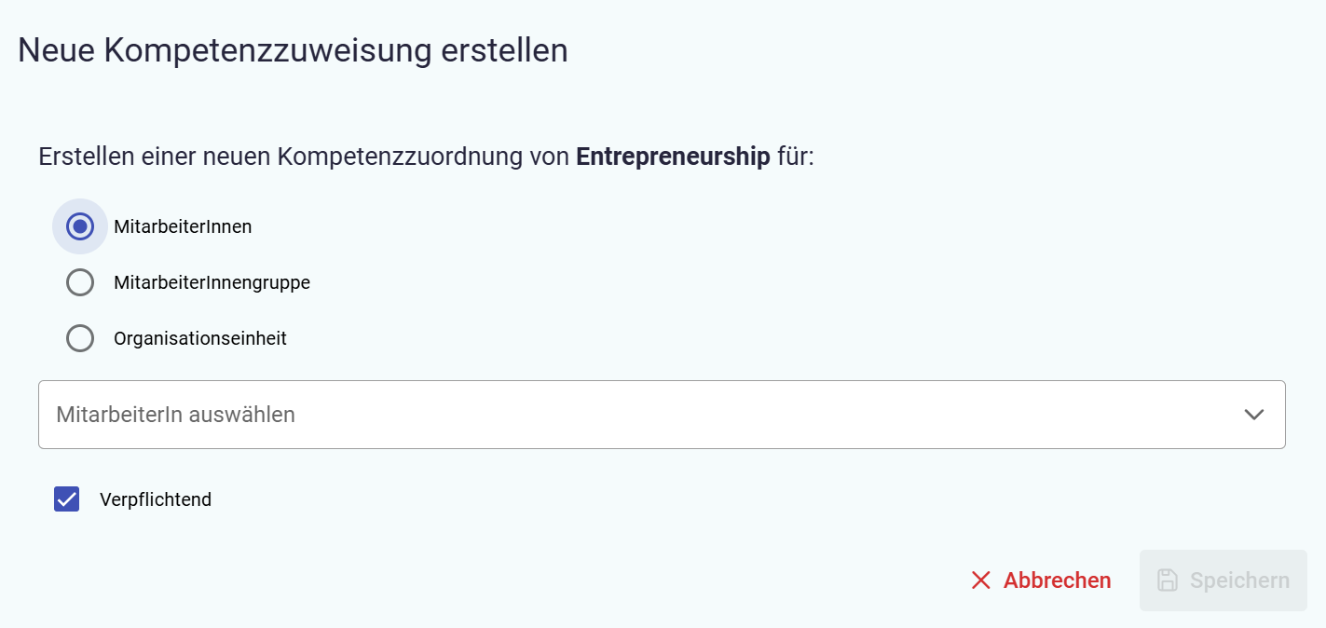Select the MitarbeiterInnengruppe radio button
Viewport: 1326px width, 628px height.
tap(80, 282)
